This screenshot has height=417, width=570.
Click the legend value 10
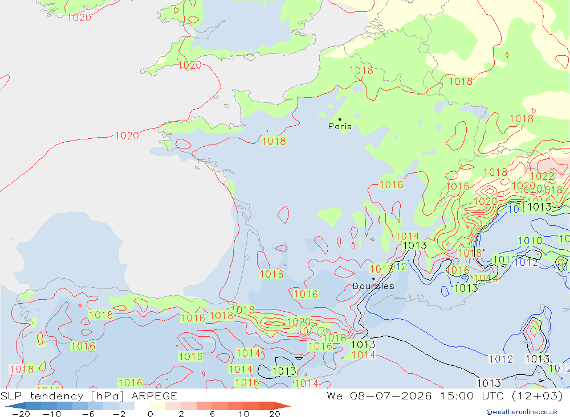click(x=243, y=414)
